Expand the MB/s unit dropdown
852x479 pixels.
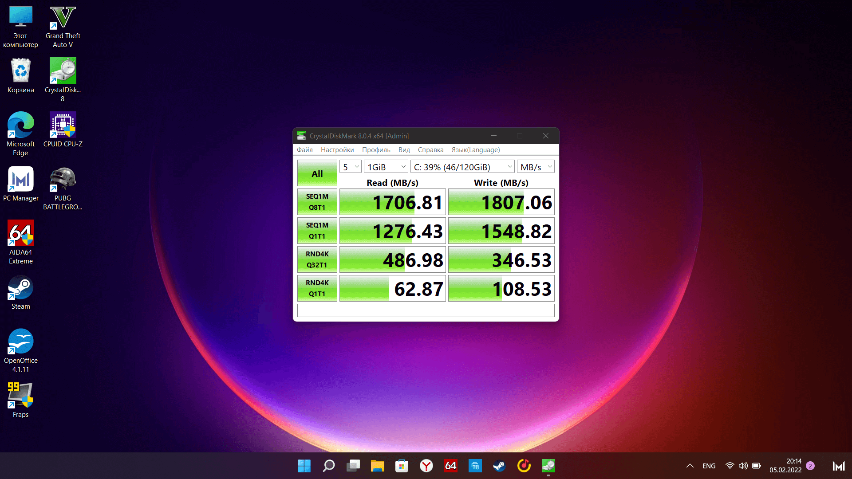click(536, 167)
